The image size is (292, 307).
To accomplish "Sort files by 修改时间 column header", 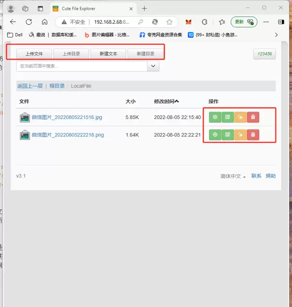I will pyautogui.click(x=166, y=102).
